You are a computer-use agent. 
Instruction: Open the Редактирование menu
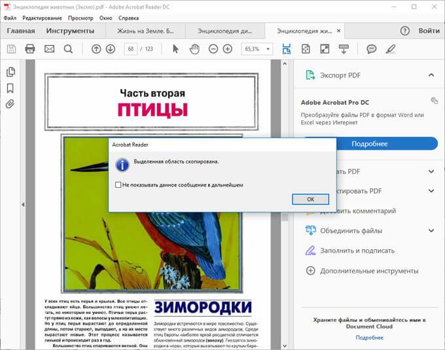pyautogui.click(x=42, y=18)
